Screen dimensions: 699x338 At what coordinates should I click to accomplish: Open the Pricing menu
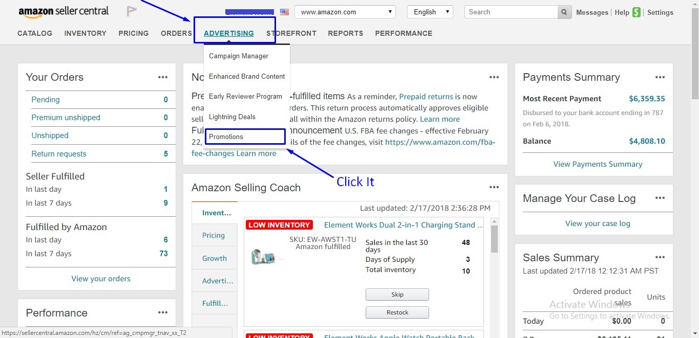point(134,33)
